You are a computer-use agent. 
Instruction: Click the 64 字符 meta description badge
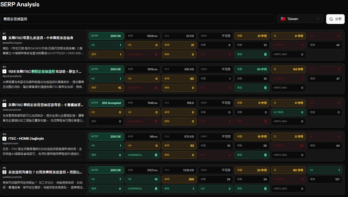tap(288, 69)
